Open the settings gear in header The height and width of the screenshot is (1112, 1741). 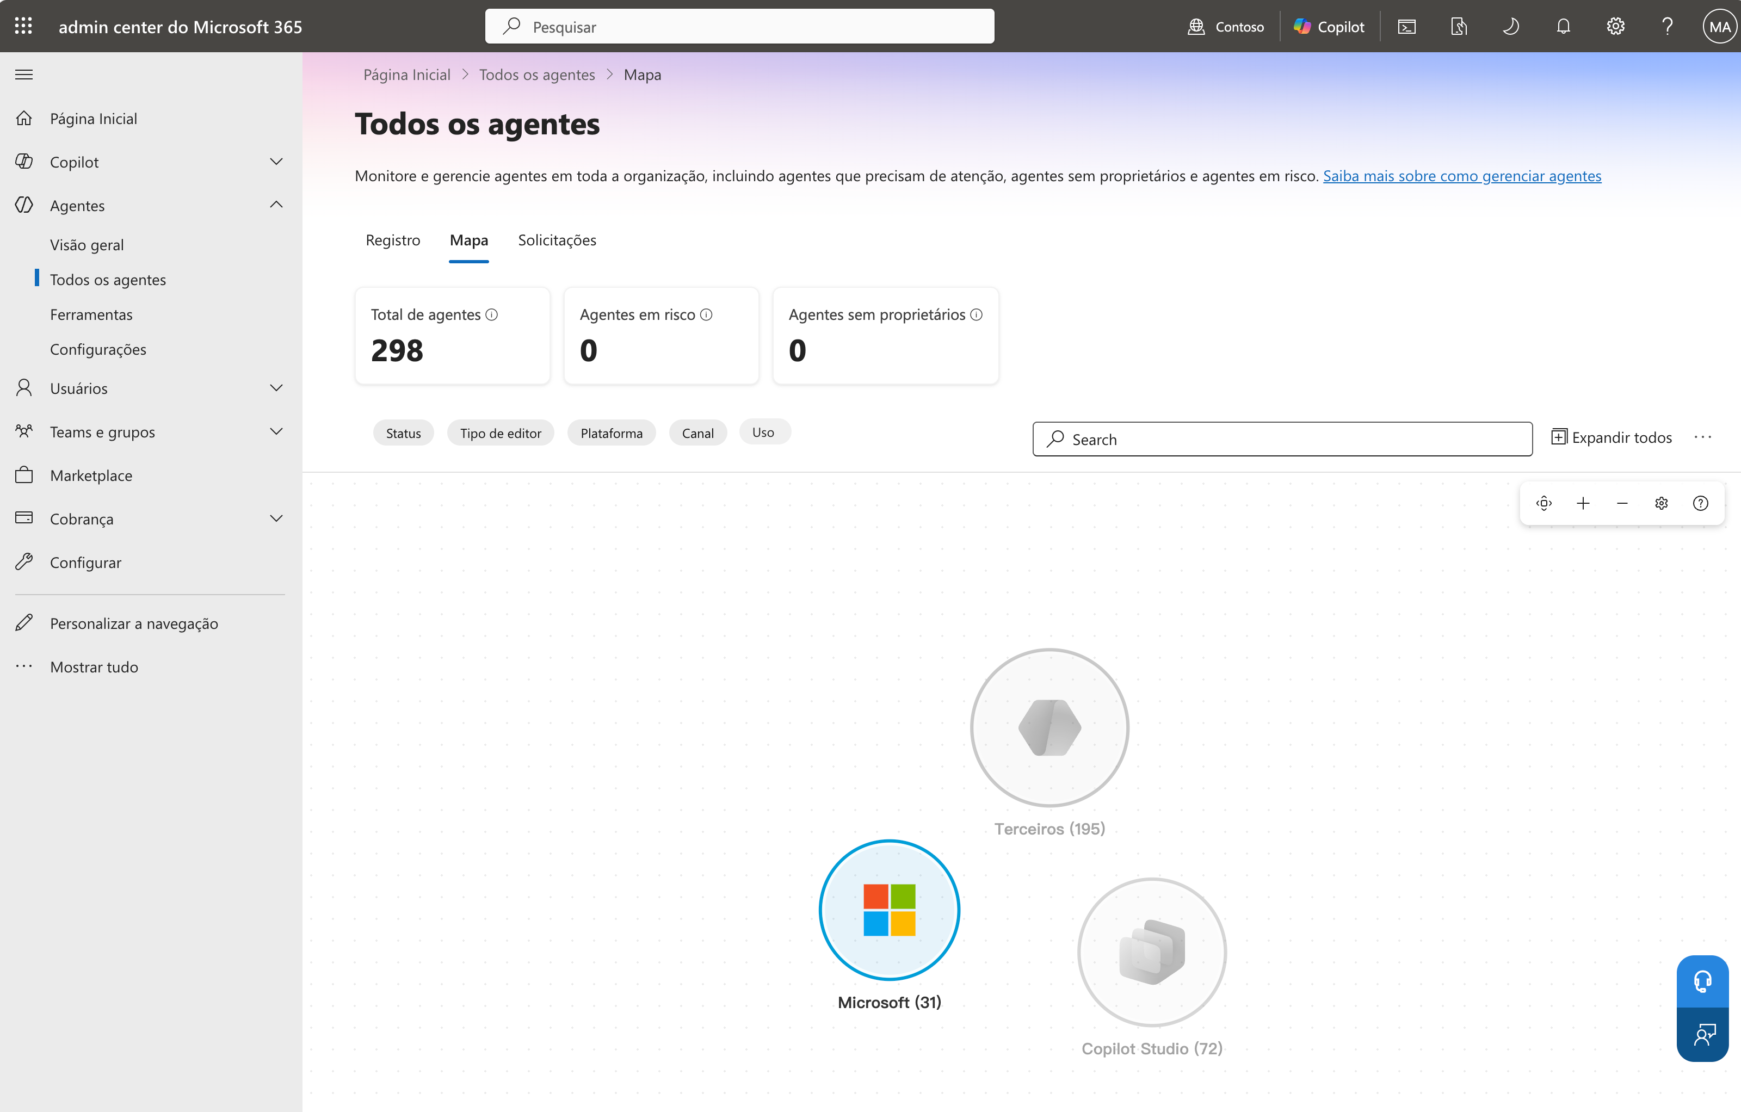point(1615,27)
